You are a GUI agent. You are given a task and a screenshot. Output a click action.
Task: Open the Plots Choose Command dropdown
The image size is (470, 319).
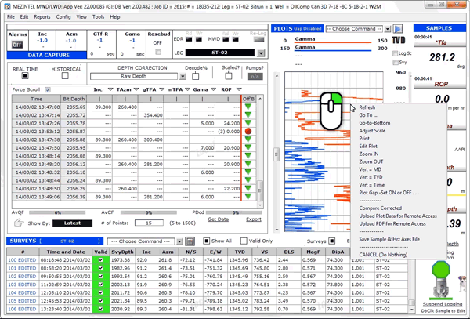(388, 29)
